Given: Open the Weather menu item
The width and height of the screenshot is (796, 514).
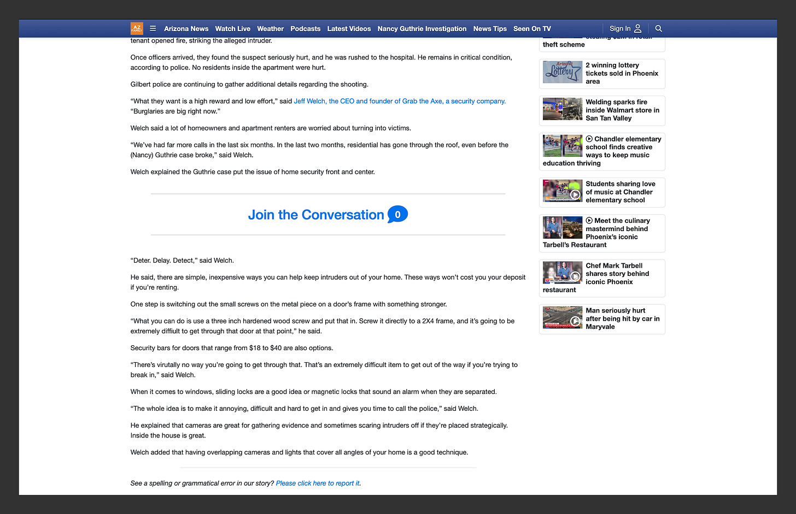Looking at the screenshot, I should 271,29.
